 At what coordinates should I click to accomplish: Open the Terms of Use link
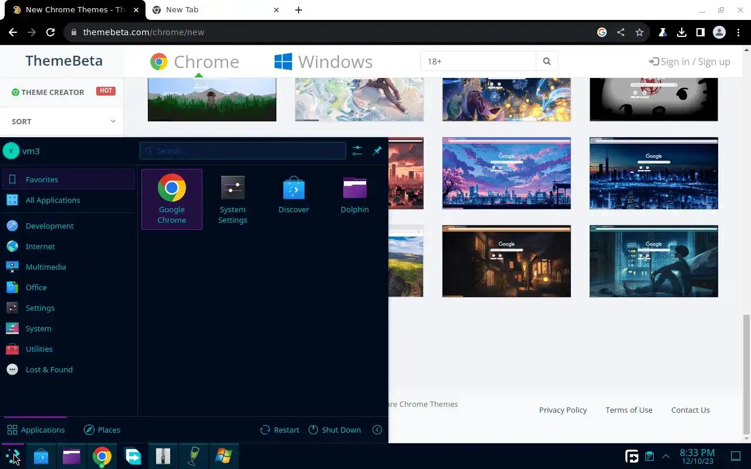[x=629, y=410]
